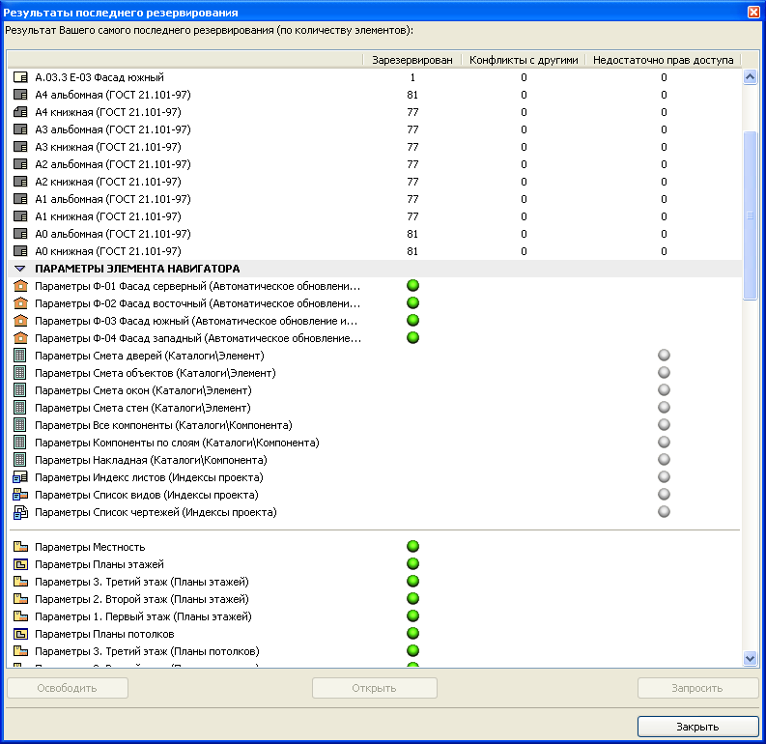The image size is (766, 744).
Task: Click the elevation icon of Ф-03 Фасад южный
Action: click(x=20, y=321)
